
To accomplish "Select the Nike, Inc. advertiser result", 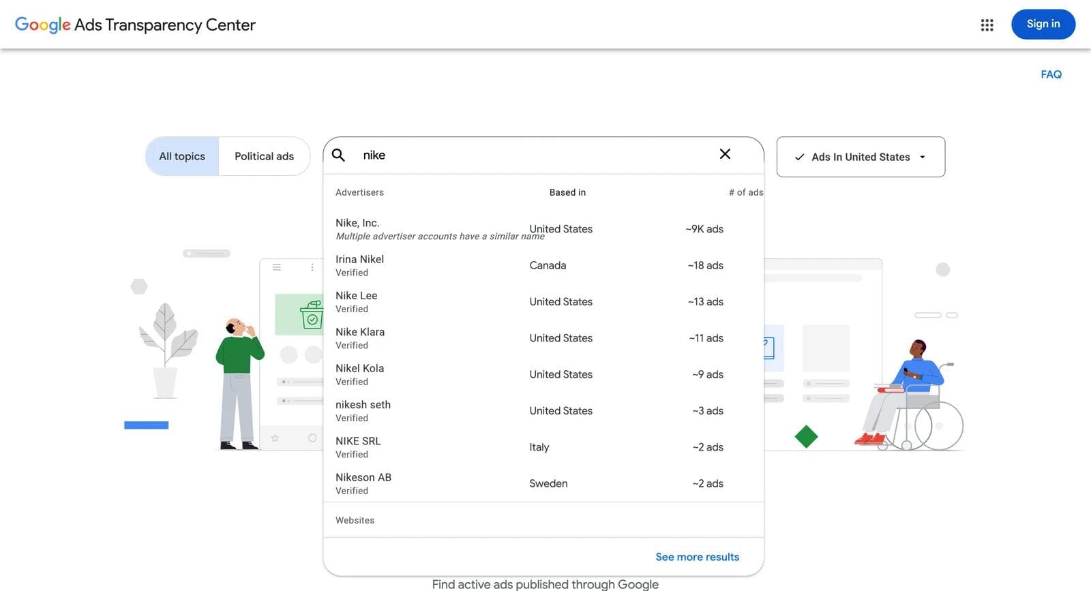I will click(x=543, y=229).
